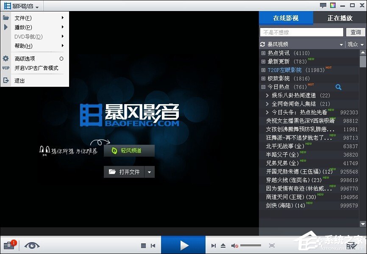Enable eye-protection mode via the eye icon

click(x=32, y=246)
